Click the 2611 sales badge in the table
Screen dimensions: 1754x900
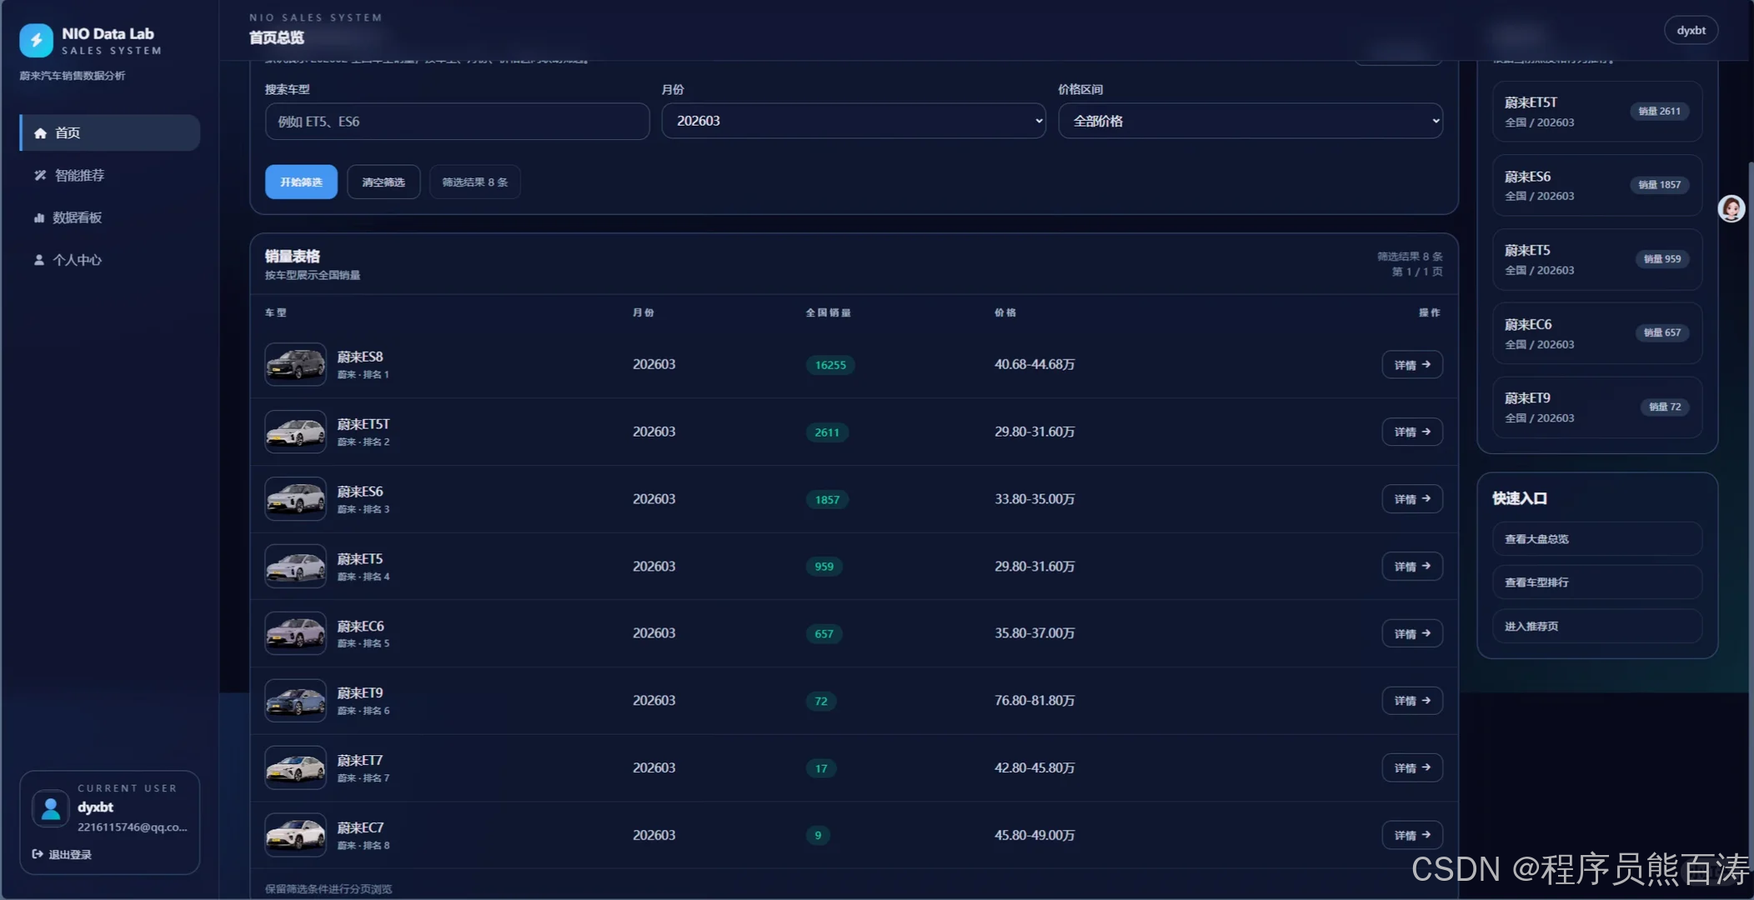[827, 432]
